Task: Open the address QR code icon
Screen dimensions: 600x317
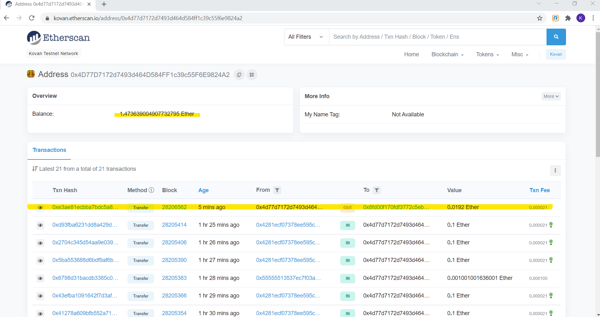Action: [x=252, y=75]
